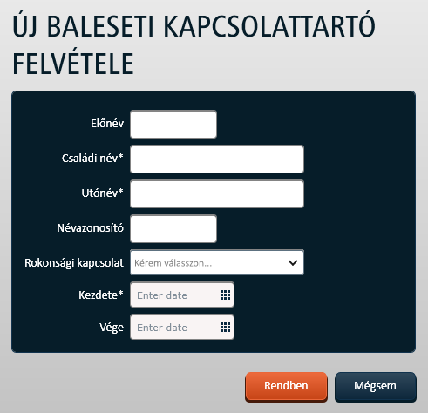Click the 'Utónév*' label text

103,193
